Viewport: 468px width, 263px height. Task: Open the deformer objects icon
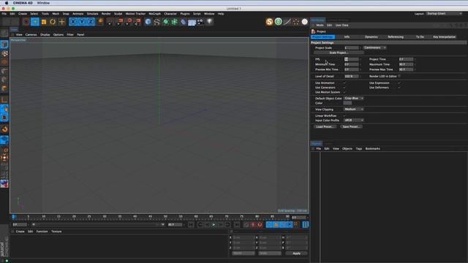click(x=183, y=22)
